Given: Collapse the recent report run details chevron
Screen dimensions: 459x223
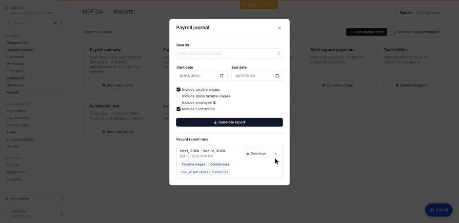Looking at the screenshot, I should click(x=275, y=153).
